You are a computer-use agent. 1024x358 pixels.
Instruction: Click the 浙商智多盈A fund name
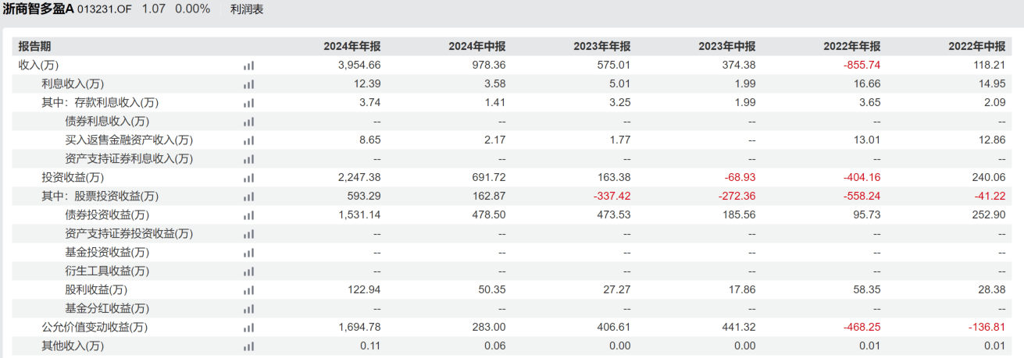[37, 9]
